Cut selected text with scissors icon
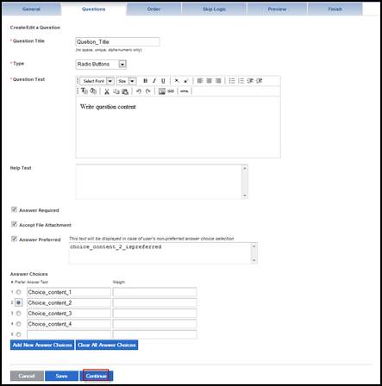Viewport: 382px width, 386px height. point(107,91)
